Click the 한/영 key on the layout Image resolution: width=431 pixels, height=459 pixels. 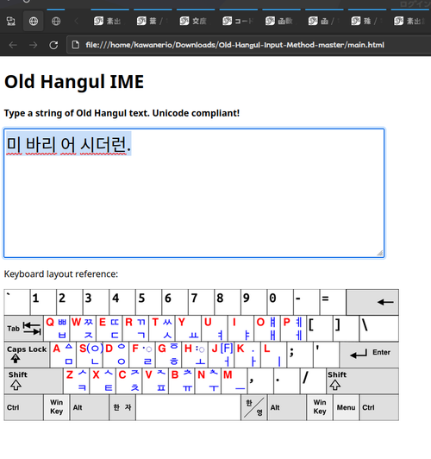[x=253, y=407]
